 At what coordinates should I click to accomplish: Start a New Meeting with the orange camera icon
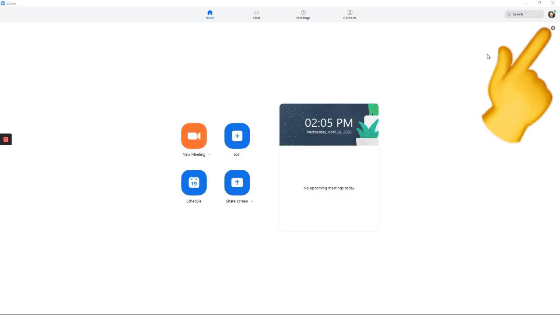click(194, 136)
